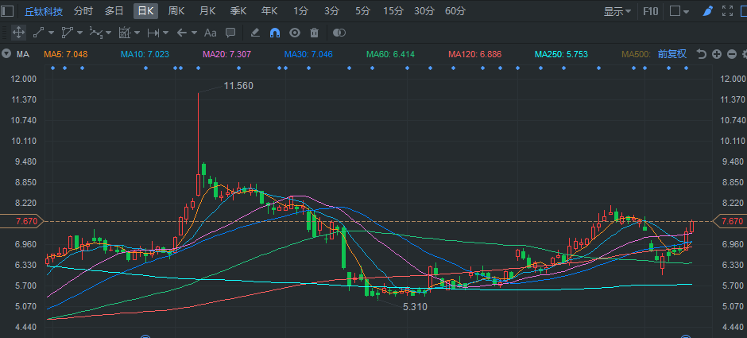This screenshot has height=338, width=747.
Task: Enter fullscreen with the expand-arrows icon
Action: pos(727,11)
